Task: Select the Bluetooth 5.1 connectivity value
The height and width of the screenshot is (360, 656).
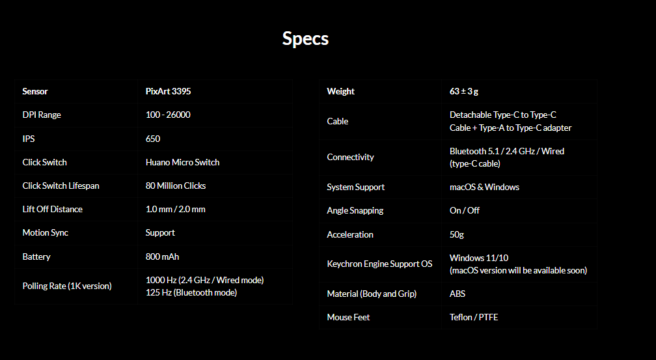Action: 506,158
